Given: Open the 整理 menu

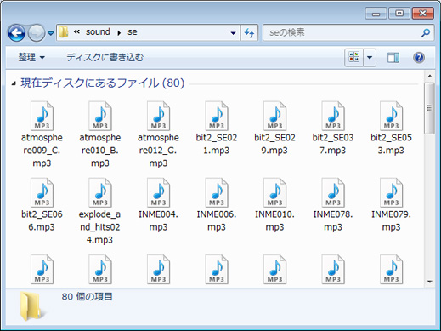Looking at the screenshot, I should [31, 57].
